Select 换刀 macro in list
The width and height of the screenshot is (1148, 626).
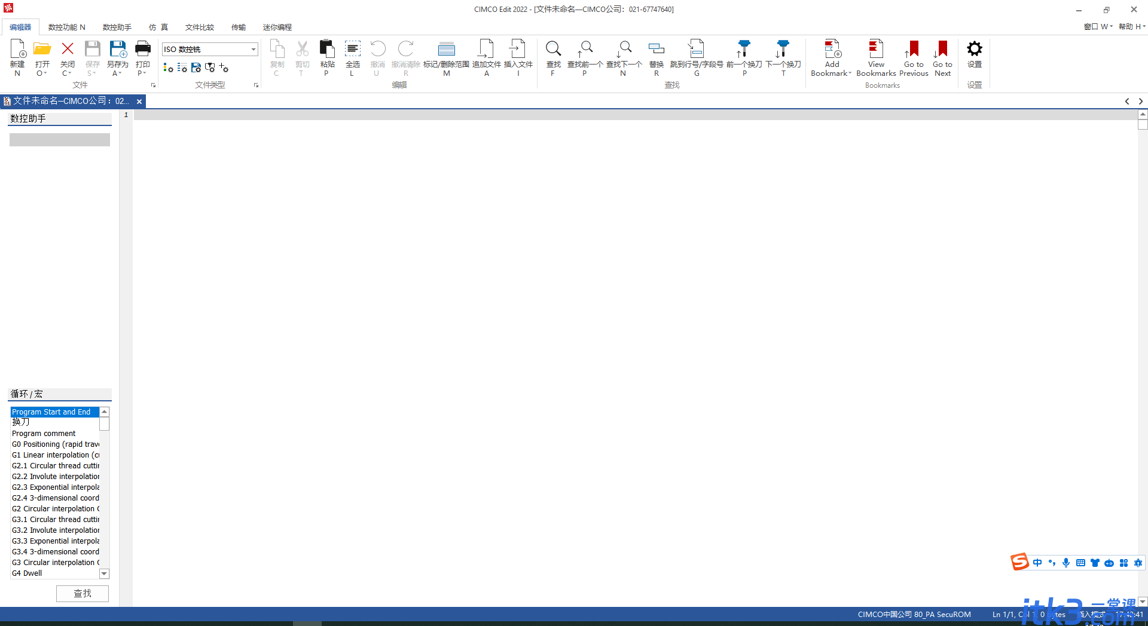tap(54, 422)
